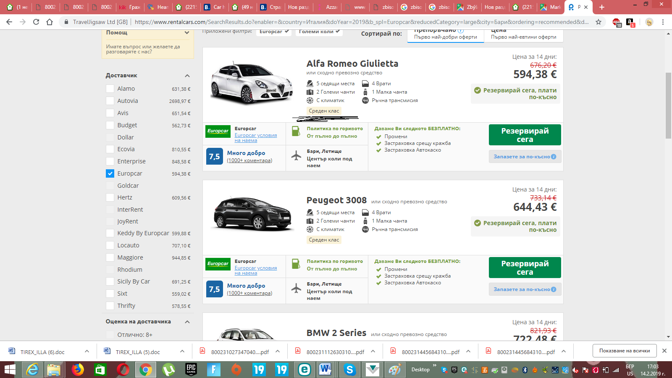Click the bookmark star icon in address bar

click(x=598, y=22)
